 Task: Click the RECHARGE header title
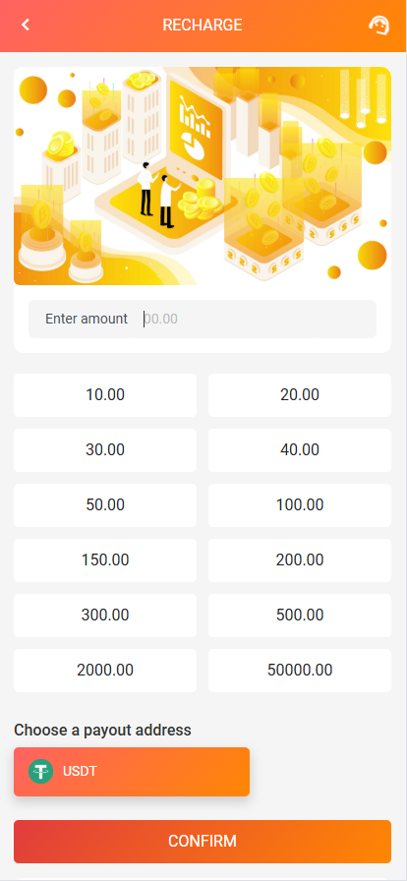pos(203,26)
